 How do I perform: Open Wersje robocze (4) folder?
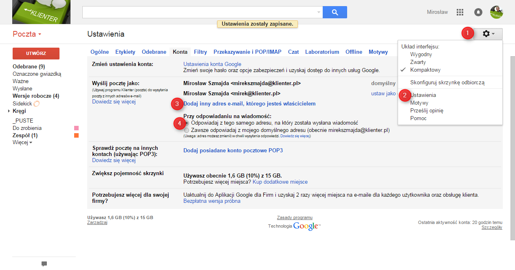tap(36, 96)
